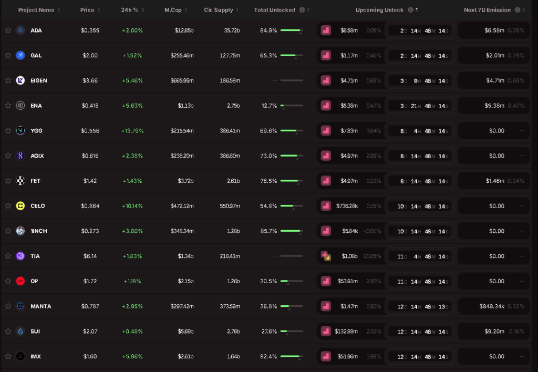Sort by Project Name column arrows
The width and height of the screenshot is (538, 372).
click(59, 10)
